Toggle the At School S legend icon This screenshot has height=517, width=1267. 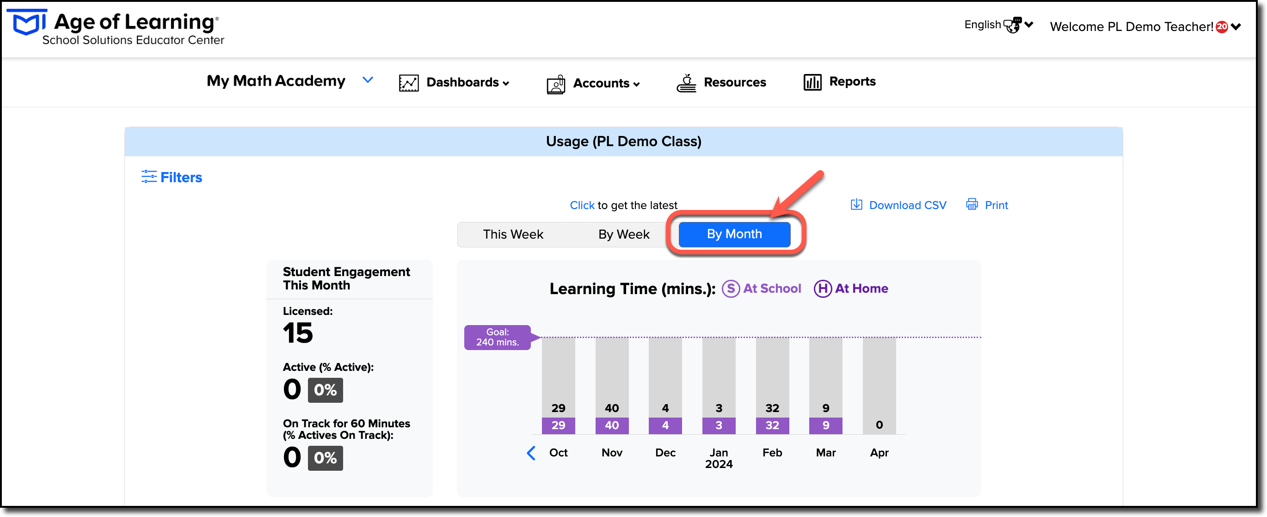[731, 289]
